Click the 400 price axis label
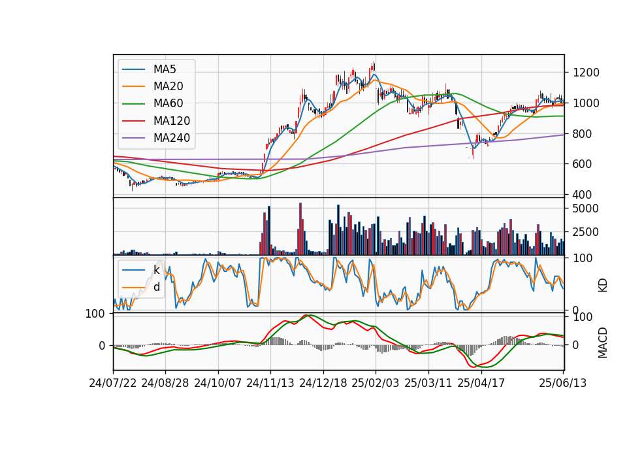The image size is (627, 451). pyautogui.click(x=582, y=195)
